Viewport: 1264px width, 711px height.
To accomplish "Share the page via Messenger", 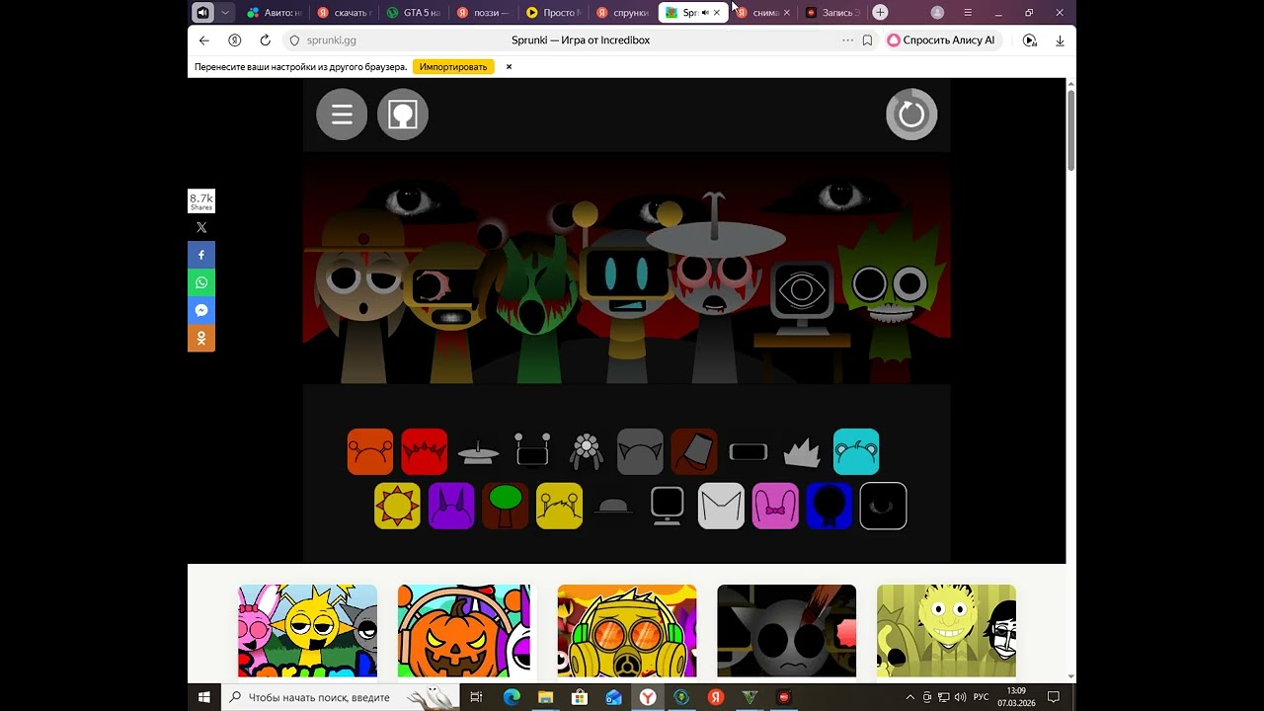I will [201, 310].
